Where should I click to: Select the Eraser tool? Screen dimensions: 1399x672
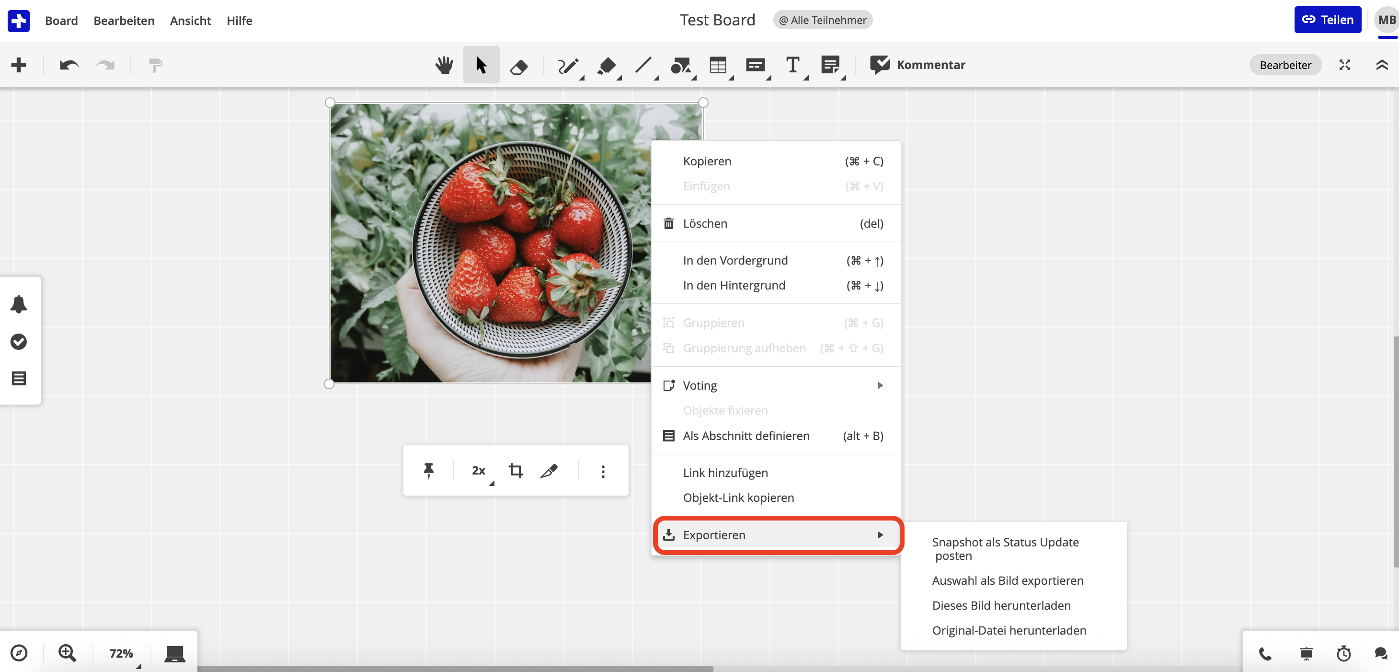click(x=519, y=66)
